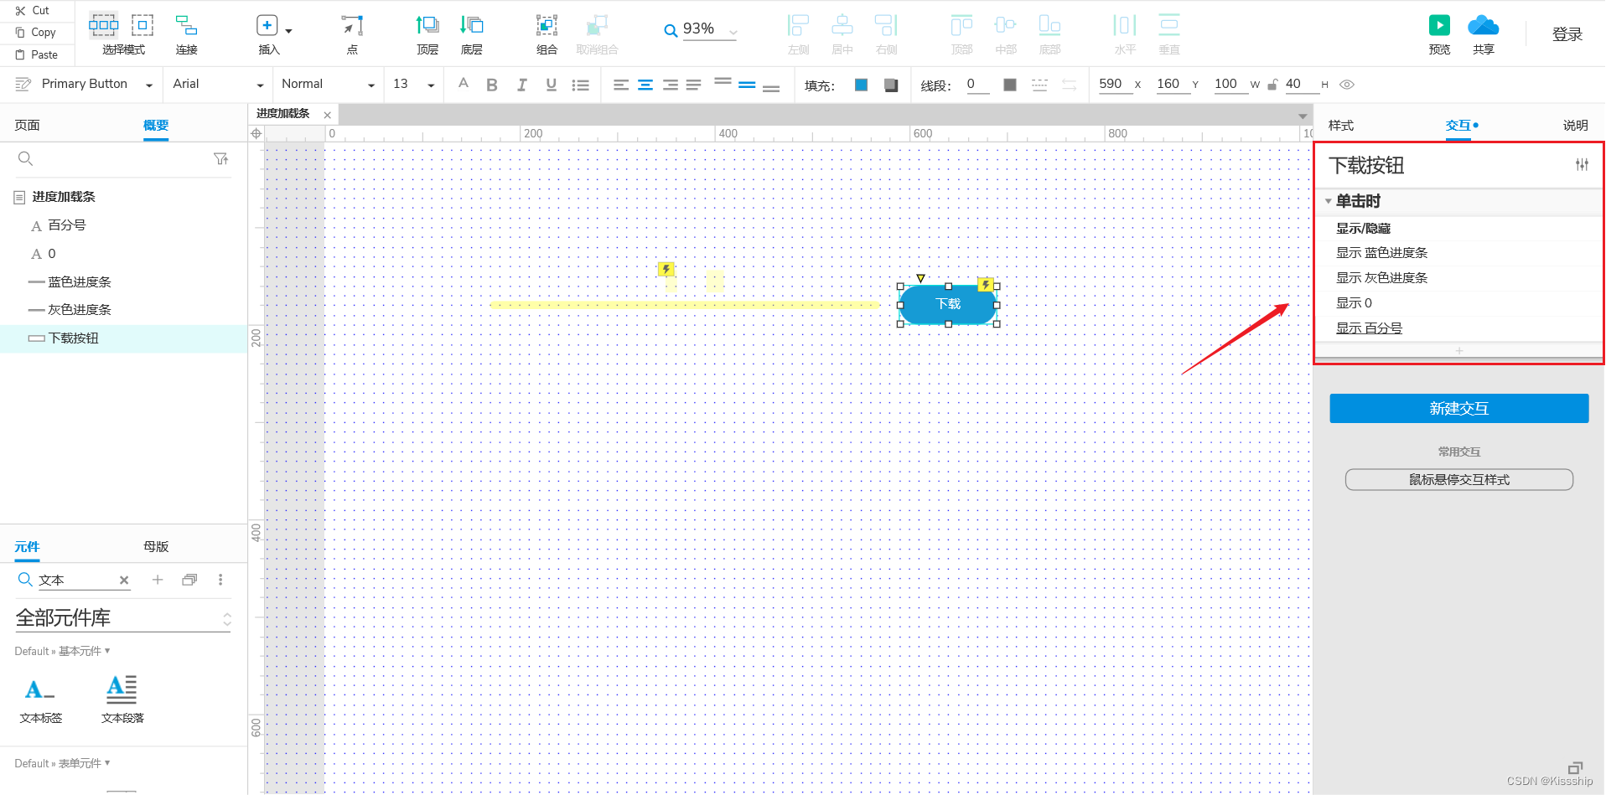The height and width of the screenshot is (795, 1606).
Task: Click the Copy command
Action: (x=35, y=32)
